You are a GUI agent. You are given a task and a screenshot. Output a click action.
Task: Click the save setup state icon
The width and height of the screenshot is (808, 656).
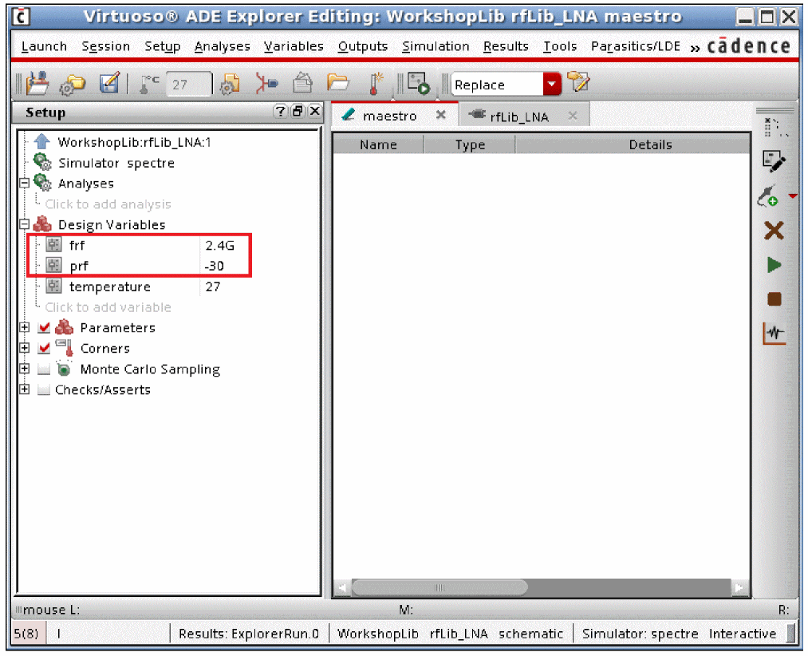pyautogui.click(x=37, y=84)
